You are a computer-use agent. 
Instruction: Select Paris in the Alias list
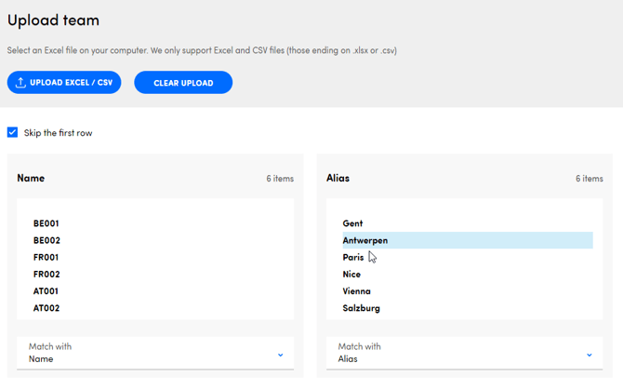353,257
